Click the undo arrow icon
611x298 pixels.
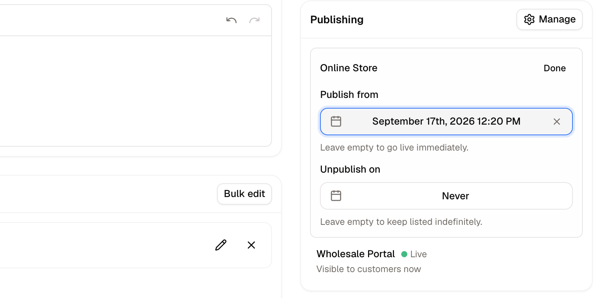pyautogui.click(x=231, y=20)
